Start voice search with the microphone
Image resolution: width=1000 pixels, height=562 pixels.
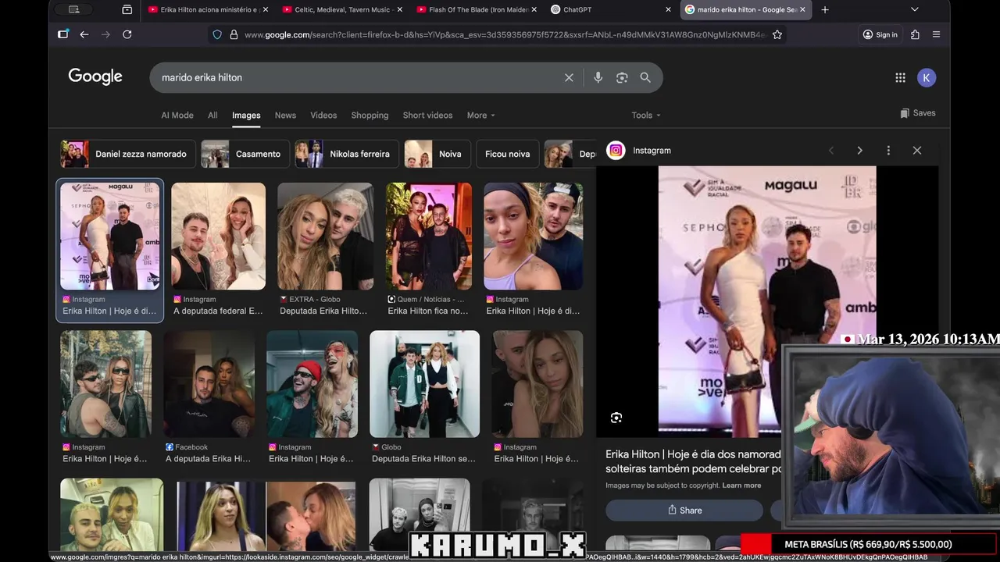pos(598,77)
